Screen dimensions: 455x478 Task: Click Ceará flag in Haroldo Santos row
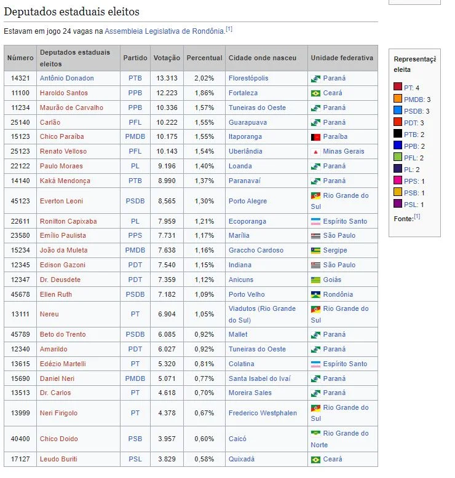pyautogui.click(x=315, y=93)
